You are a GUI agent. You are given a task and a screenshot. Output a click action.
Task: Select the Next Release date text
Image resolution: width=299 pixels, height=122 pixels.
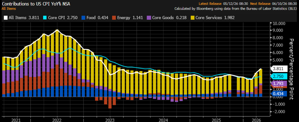pyautogui.click(x=285, y=4)
